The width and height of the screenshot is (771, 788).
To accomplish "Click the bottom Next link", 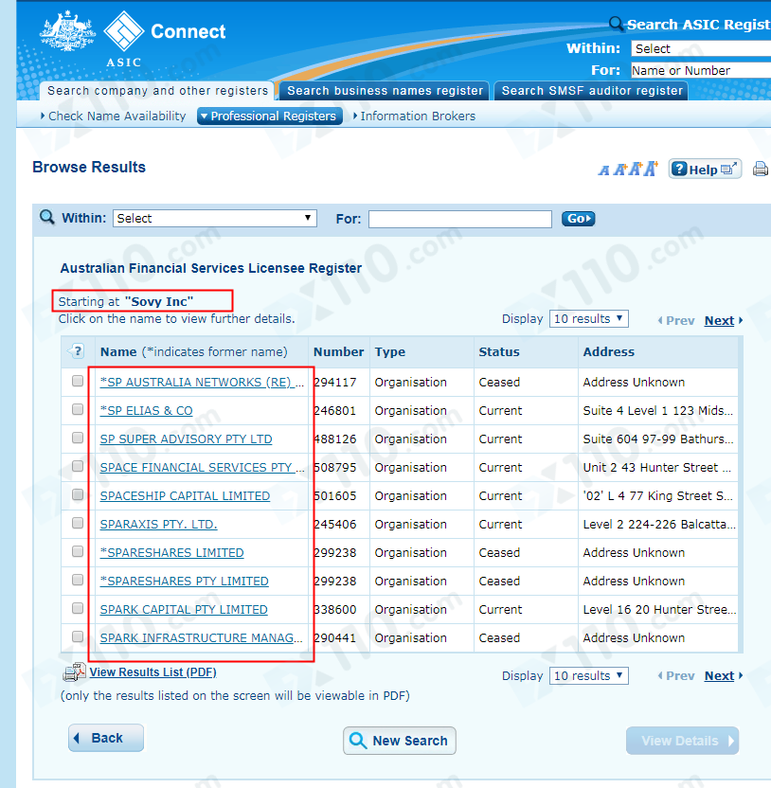I will [719, 675].
